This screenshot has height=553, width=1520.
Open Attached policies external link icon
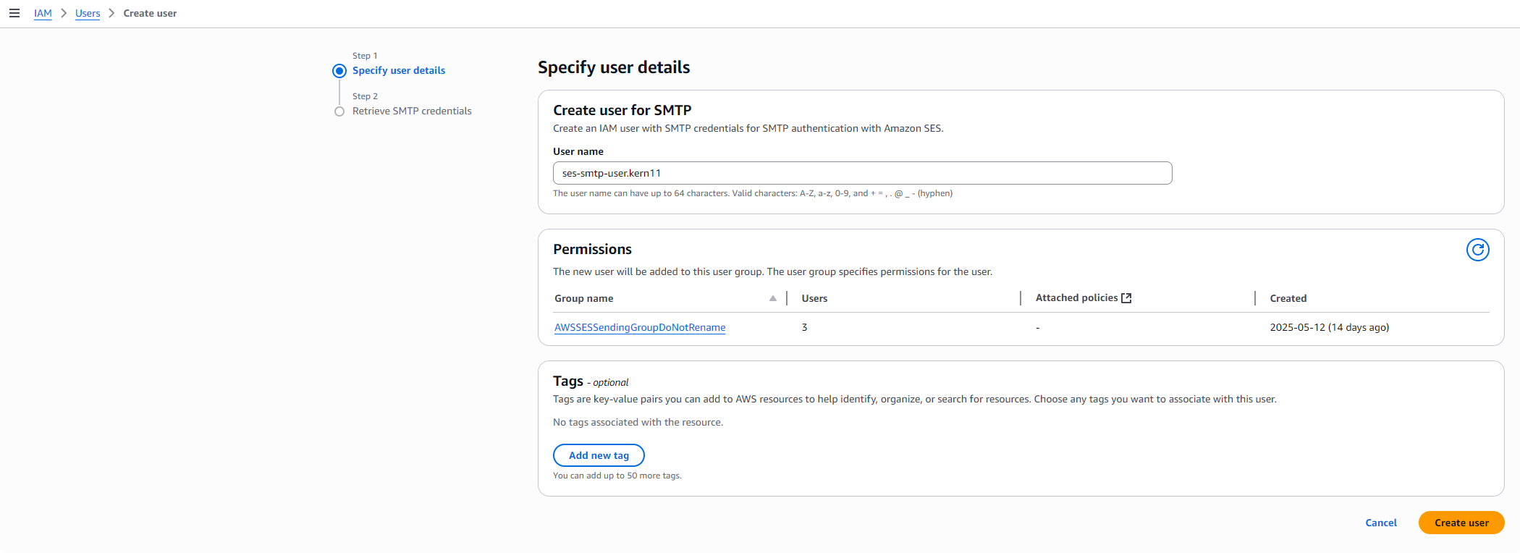(x=1126, y=298)
